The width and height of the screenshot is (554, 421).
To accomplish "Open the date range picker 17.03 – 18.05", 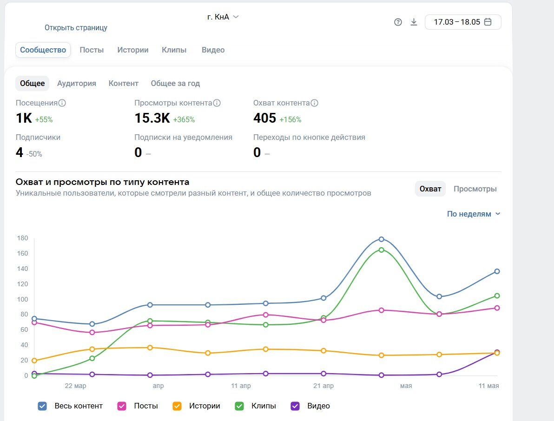I will click(463, 22).
